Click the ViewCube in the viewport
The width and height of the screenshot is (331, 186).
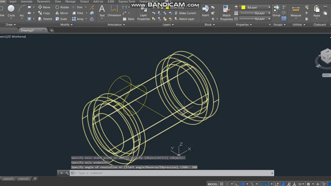click(326, 56)
